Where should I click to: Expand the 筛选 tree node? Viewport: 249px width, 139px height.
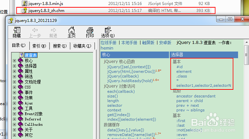coord(15,76)
